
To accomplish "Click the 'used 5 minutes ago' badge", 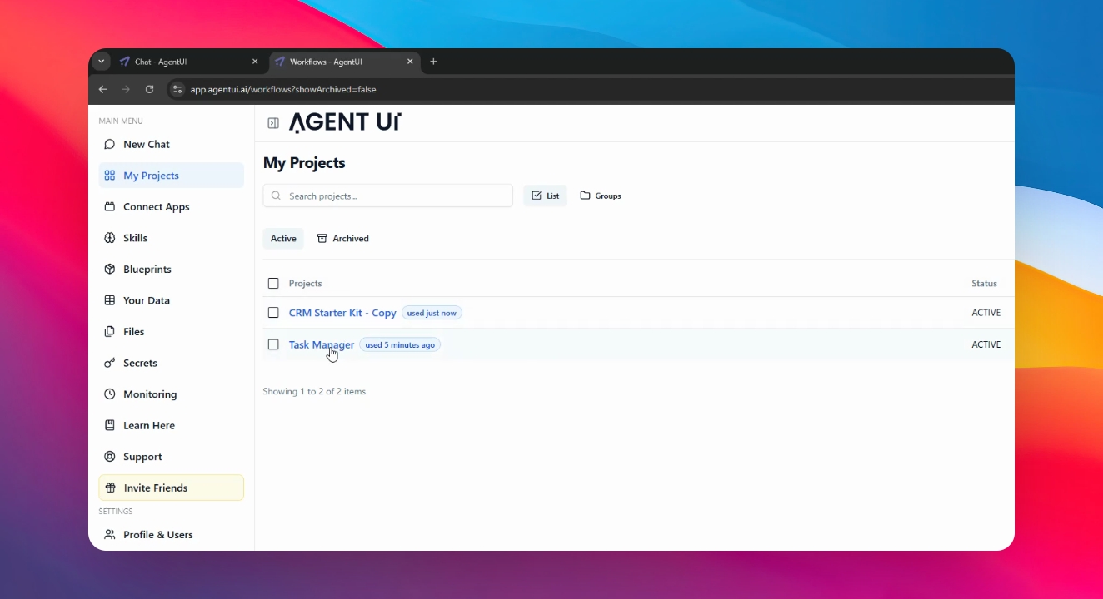I will 400,344.
